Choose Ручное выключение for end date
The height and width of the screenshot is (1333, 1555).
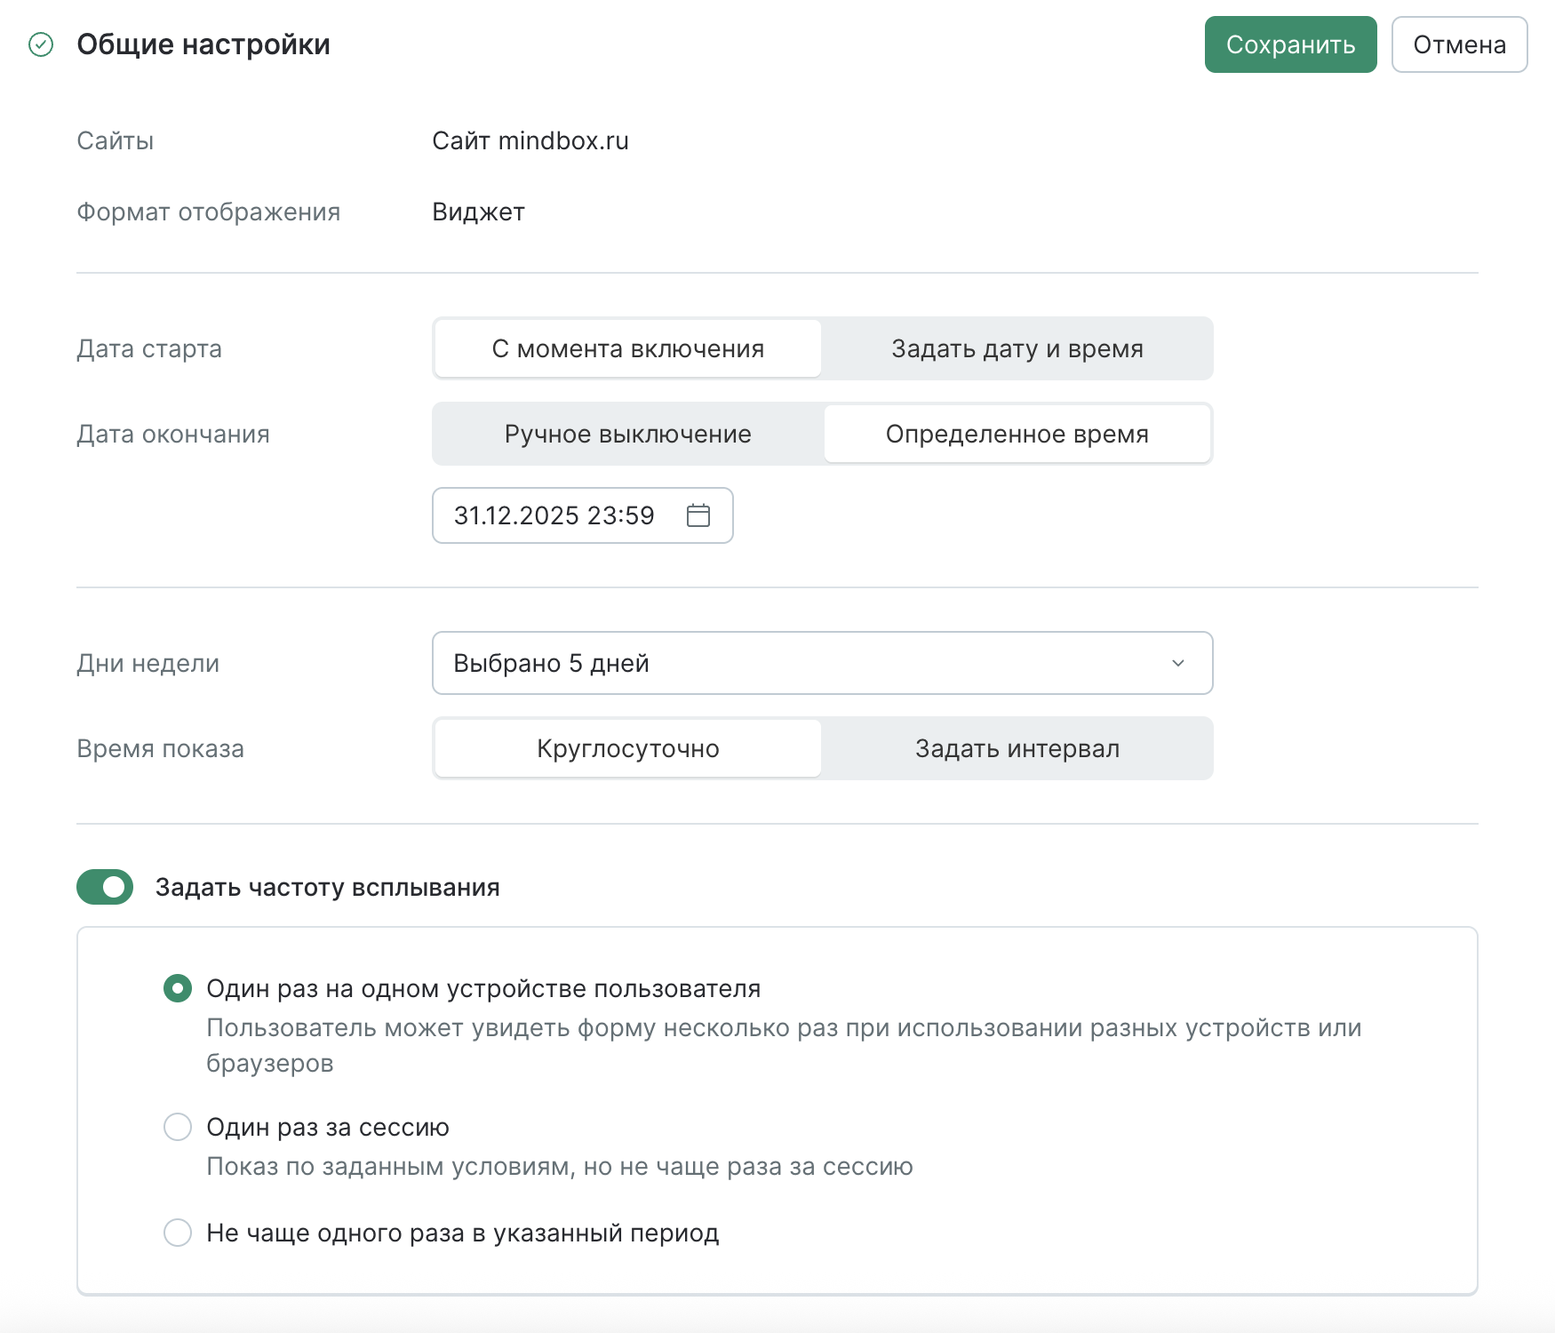(627, 434)
